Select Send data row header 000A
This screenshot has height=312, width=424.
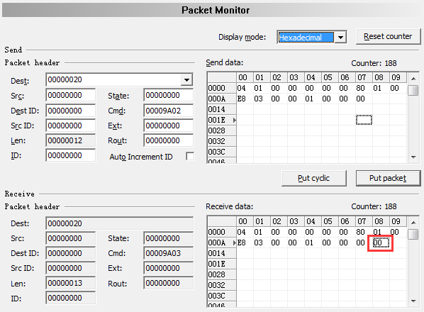point(222,99)
